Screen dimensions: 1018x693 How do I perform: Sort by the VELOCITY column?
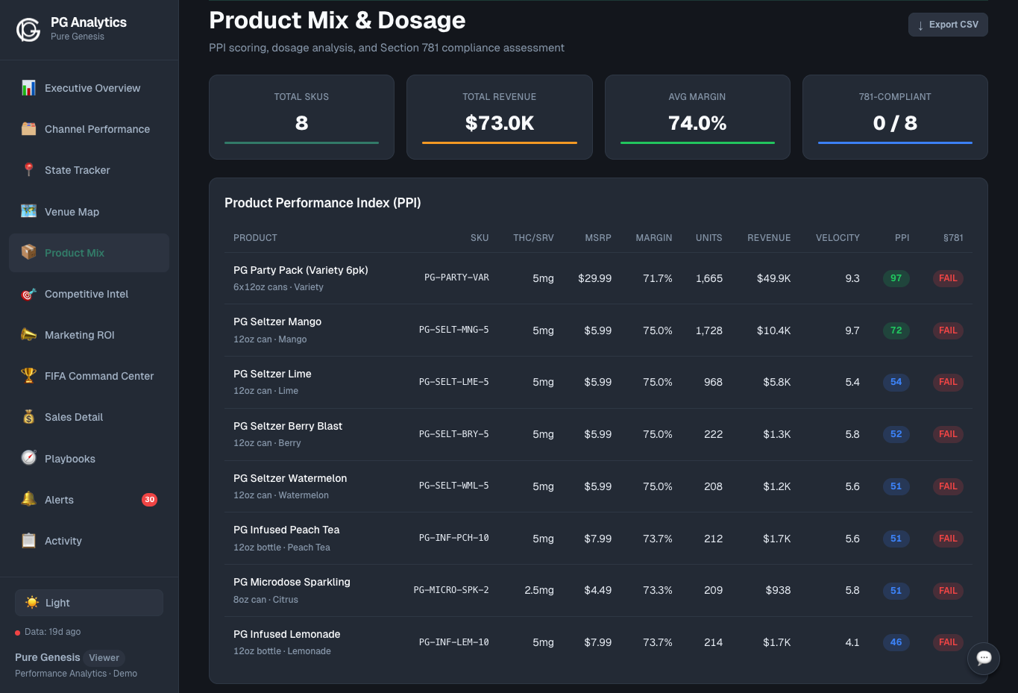[838, 237]
